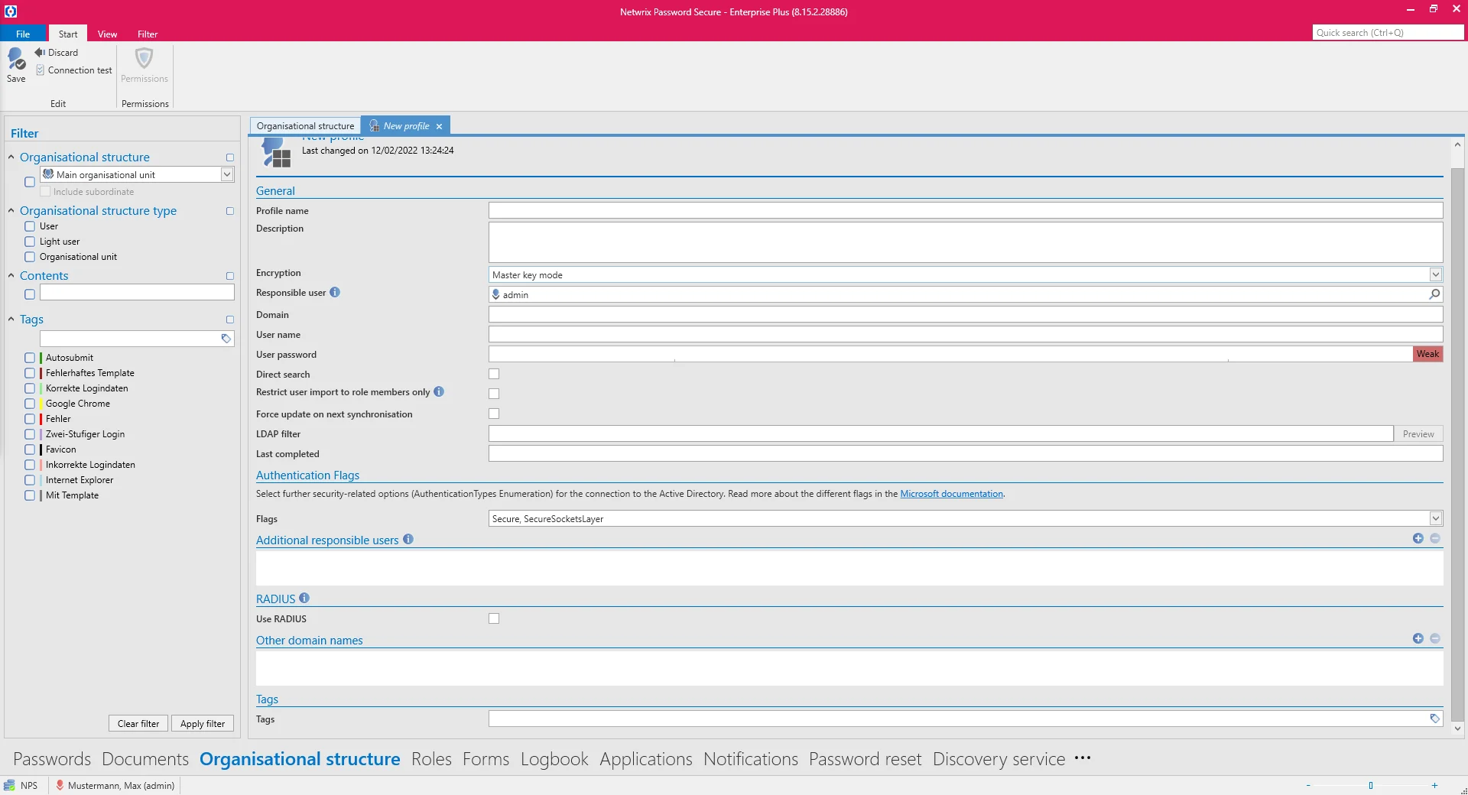
Task: Click the RADIUS info icon
Action: pos(304,598)
